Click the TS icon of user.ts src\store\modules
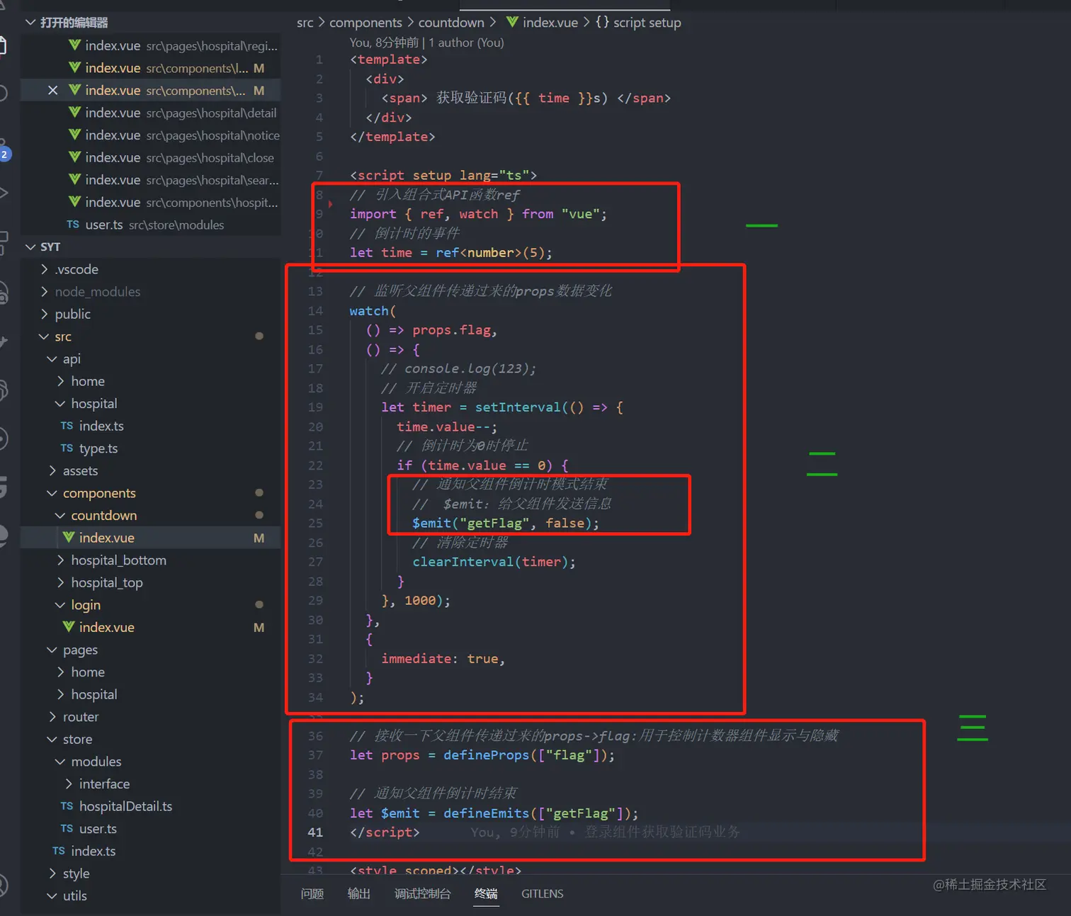Screen dimensions: 1071x916 coord(73,225)
